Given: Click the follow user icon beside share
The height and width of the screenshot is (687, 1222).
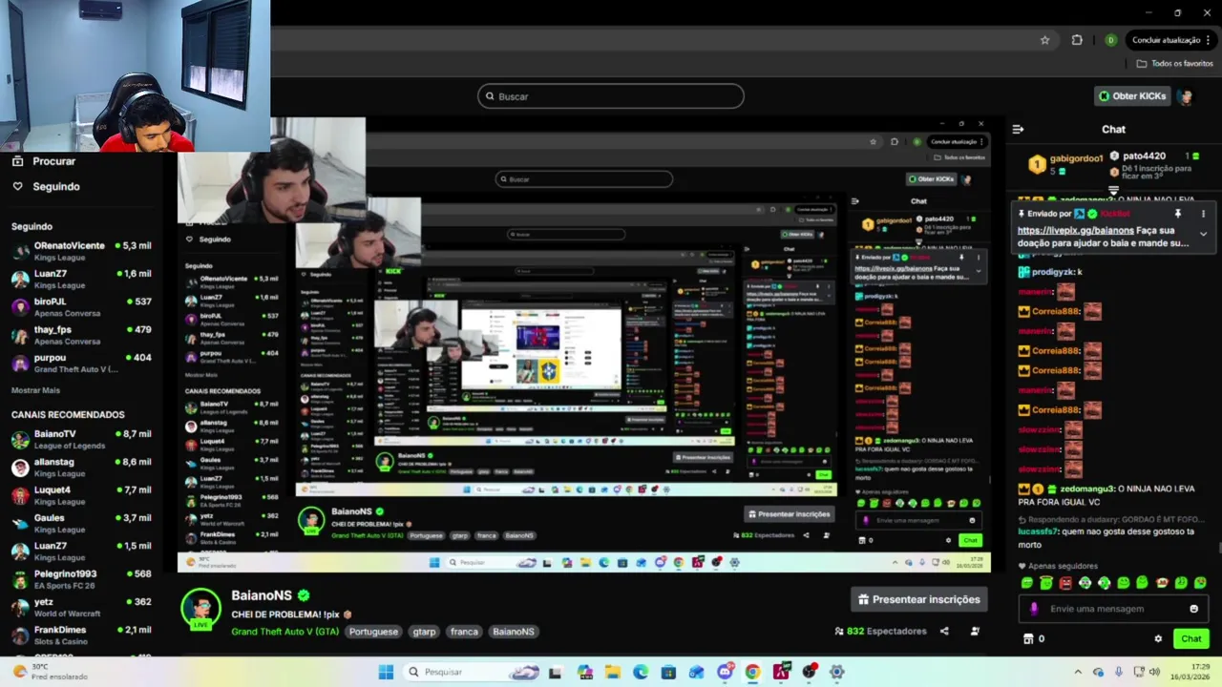Looking at the screenshot, I should pos(975,631).
